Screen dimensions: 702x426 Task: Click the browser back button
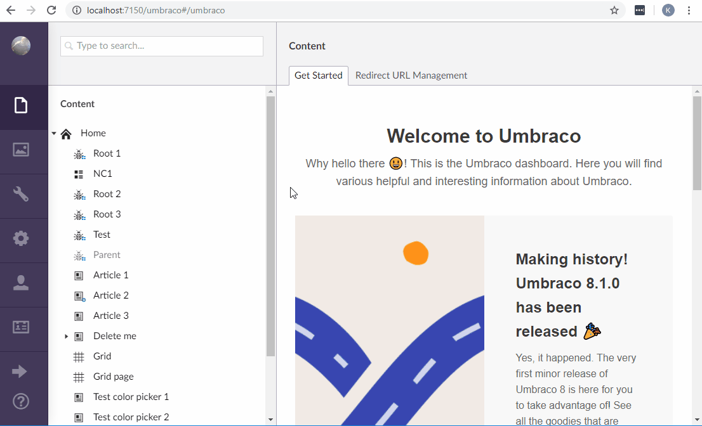(x=10, y=10)
